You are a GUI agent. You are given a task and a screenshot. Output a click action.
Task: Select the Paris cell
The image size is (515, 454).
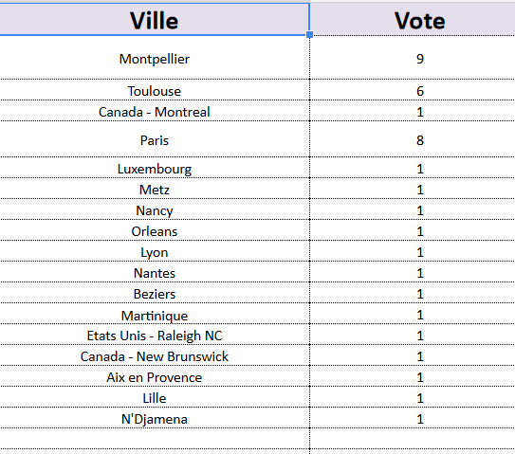155,139
